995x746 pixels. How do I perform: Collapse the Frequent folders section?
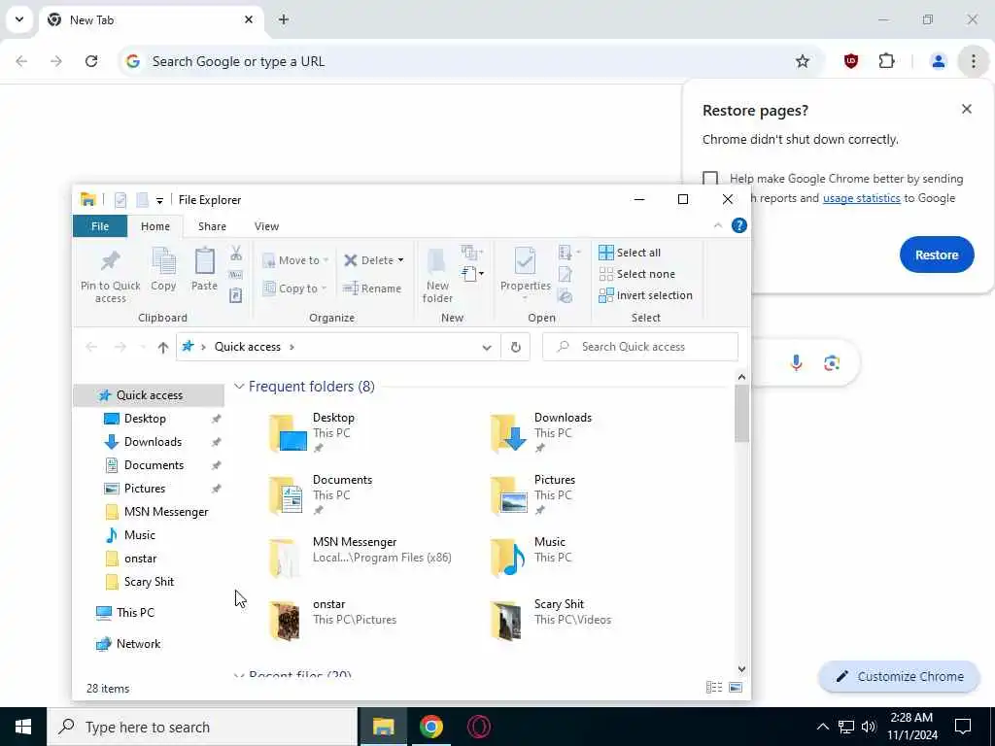pyautogui.click(x=239, y=387)
